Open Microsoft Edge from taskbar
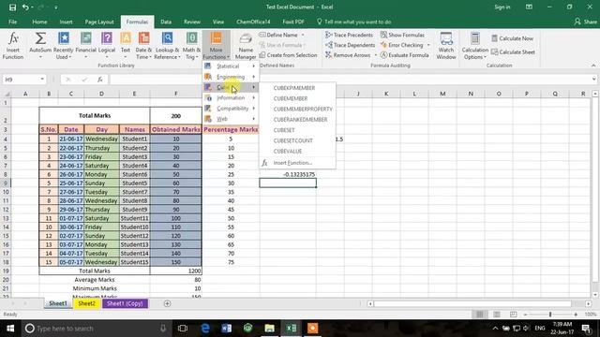Viewport: 600px width, 337px height. tap(205, 329)
